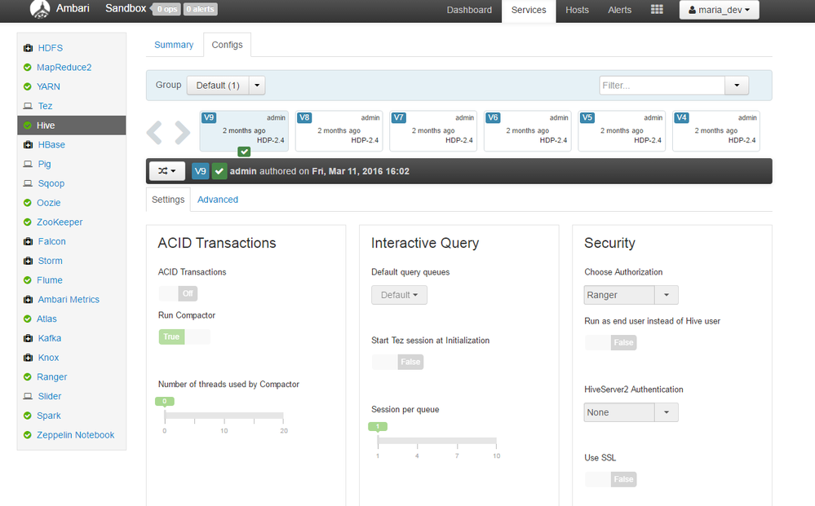Click the Default (1) group button
This screenshot has width=815, height=506.
pos(218,85)
